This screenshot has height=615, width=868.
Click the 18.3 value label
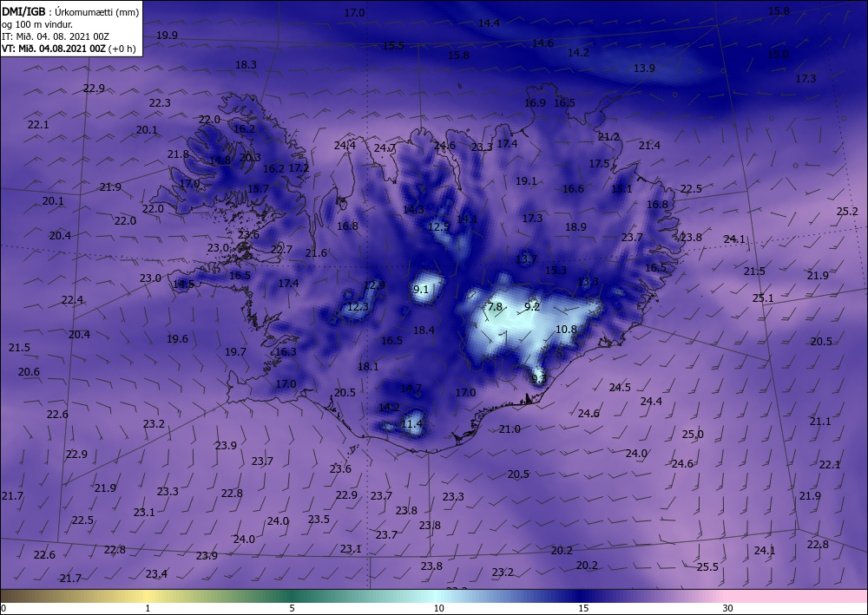pyautogui.click(x=246, y=65)
